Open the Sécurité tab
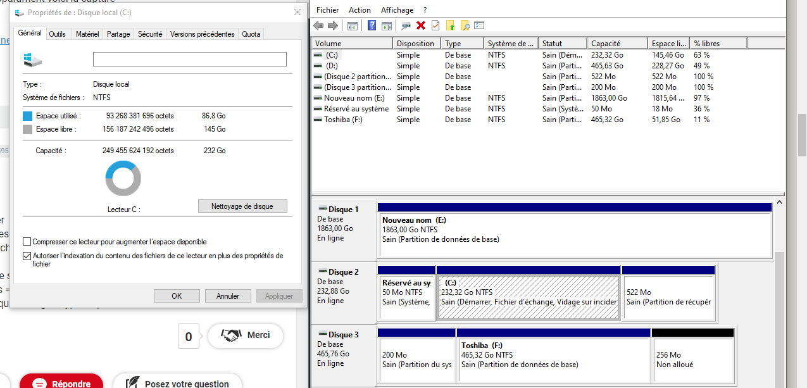The height and width of the screenshot is (388, 807). click(150, 34)
